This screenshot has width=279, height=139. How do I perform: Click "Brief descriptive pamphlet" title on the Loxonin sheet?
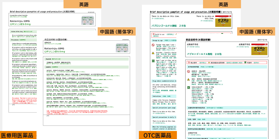[42, 12]
